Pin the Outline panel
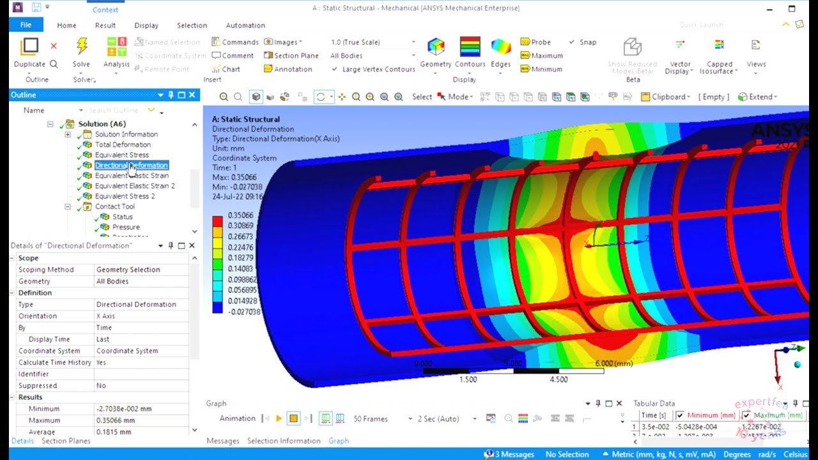Viewport: 818px width, 460px height. coord(171,95)
